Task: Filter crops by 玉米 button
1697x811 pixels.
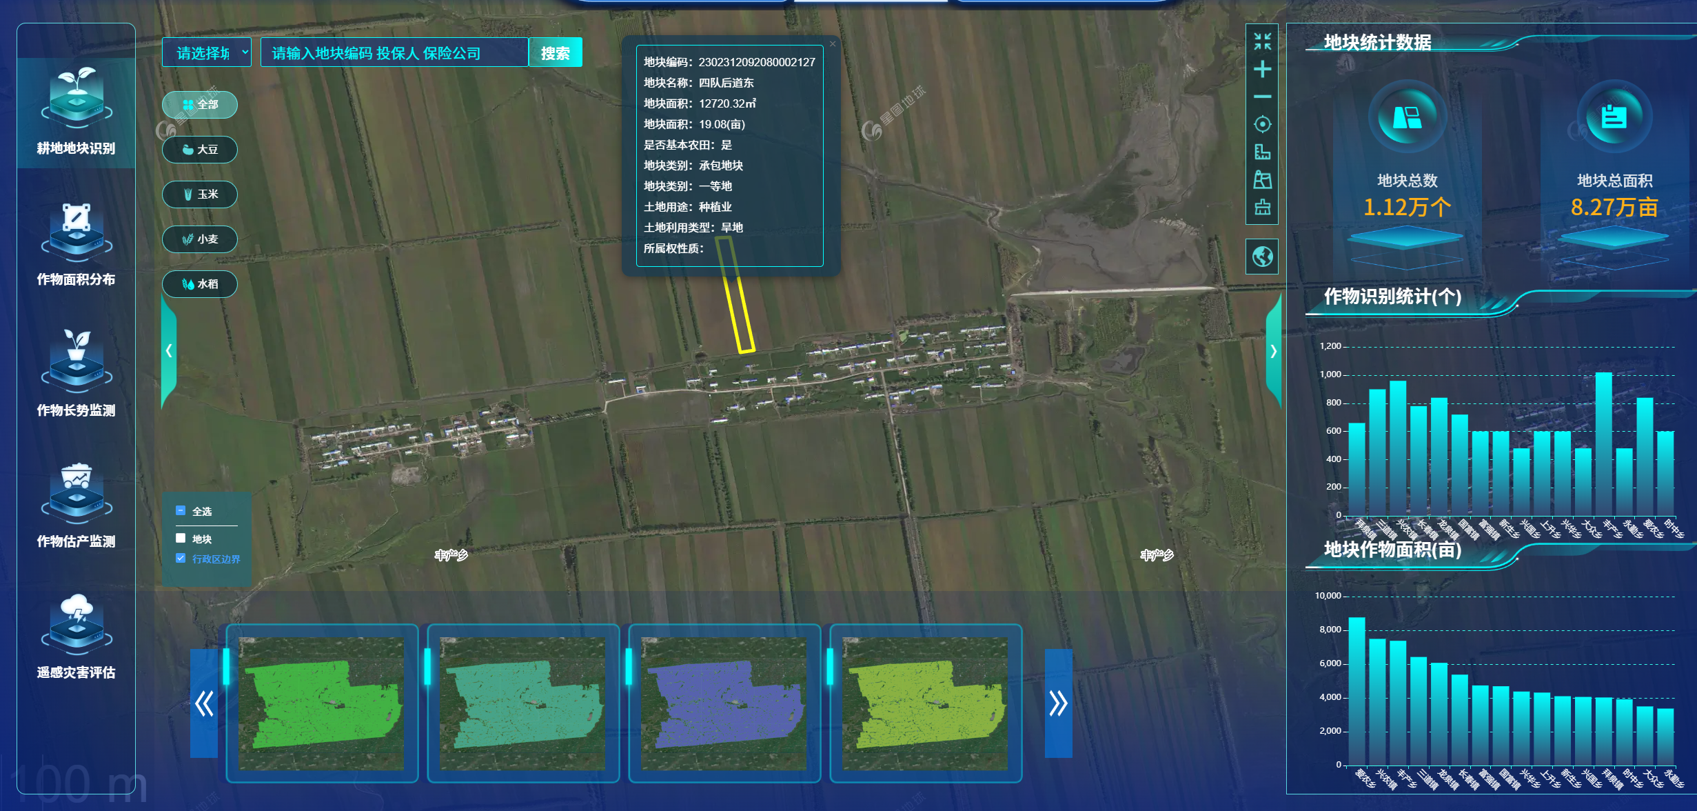Action: point(200,194)
